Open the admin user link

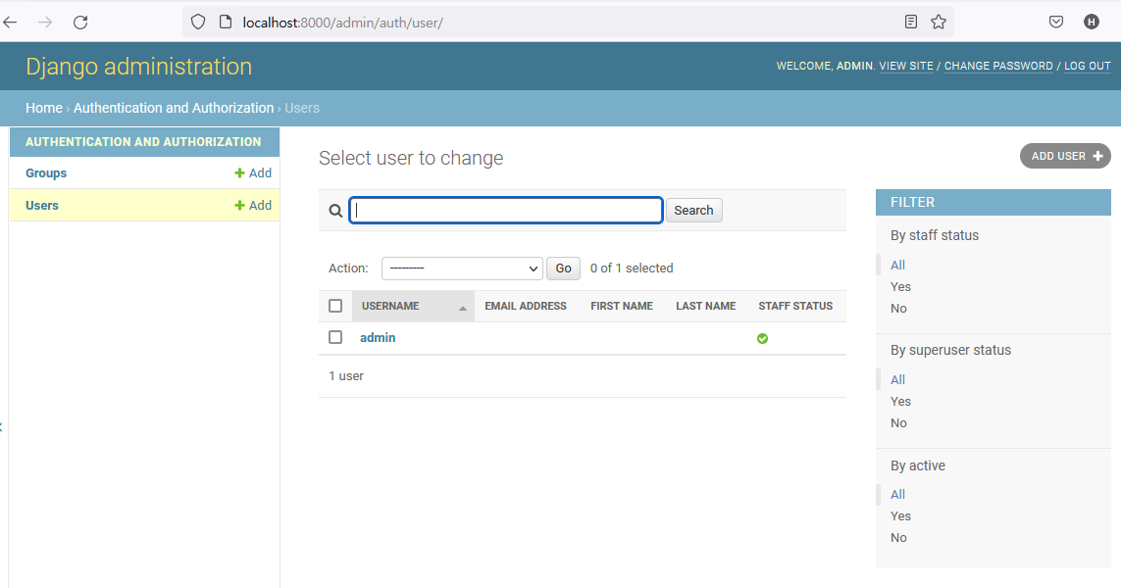coord(378,337)
